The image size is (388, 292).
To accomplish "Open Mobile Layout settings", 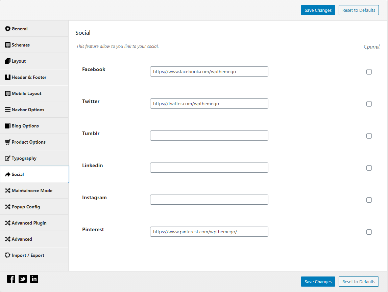I will coord(34,93).
